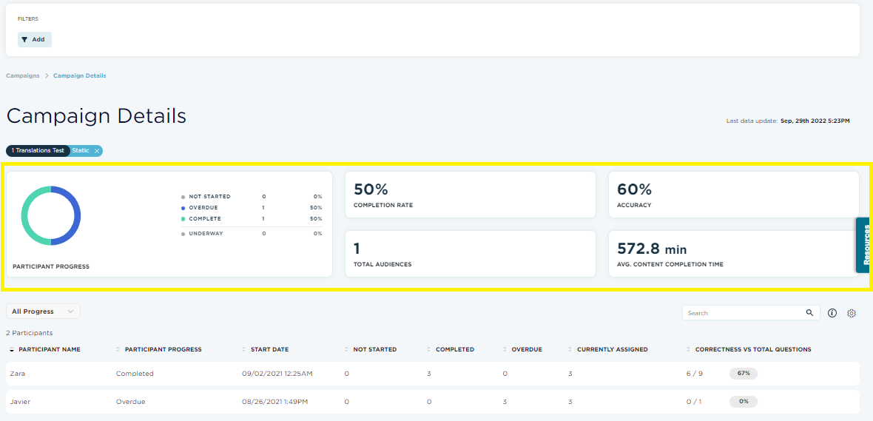Click the Static tag label
This screenshot has width=873, height=421.
click(80, 151)
